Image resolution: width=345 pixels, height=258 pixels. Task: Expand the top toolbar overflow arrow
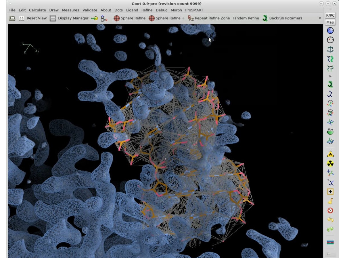click(320, 18)
